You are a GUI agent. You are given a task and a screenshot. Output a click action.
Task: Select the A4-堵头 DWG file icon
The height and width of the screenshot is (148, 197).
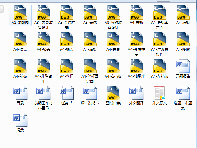(43, 39)
